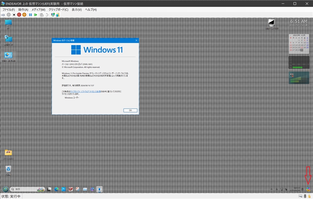Viewport: 313px width, 199px height.
Task: Click the colorful PRE tray icon
Action: pyautogui.click(x=308, y=189)
